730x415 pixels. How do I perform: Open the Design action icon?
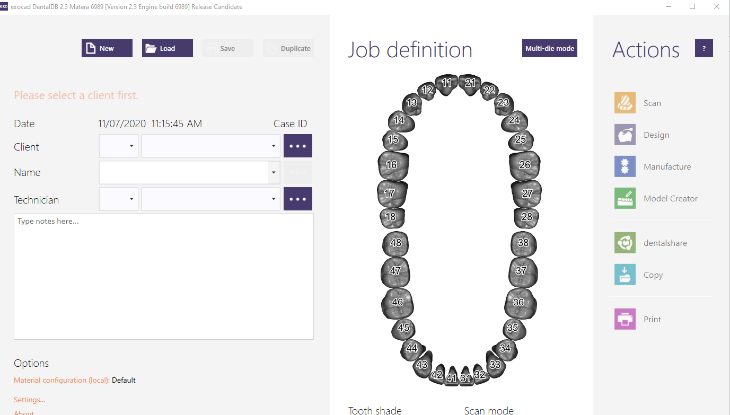(x=625, y=135)
